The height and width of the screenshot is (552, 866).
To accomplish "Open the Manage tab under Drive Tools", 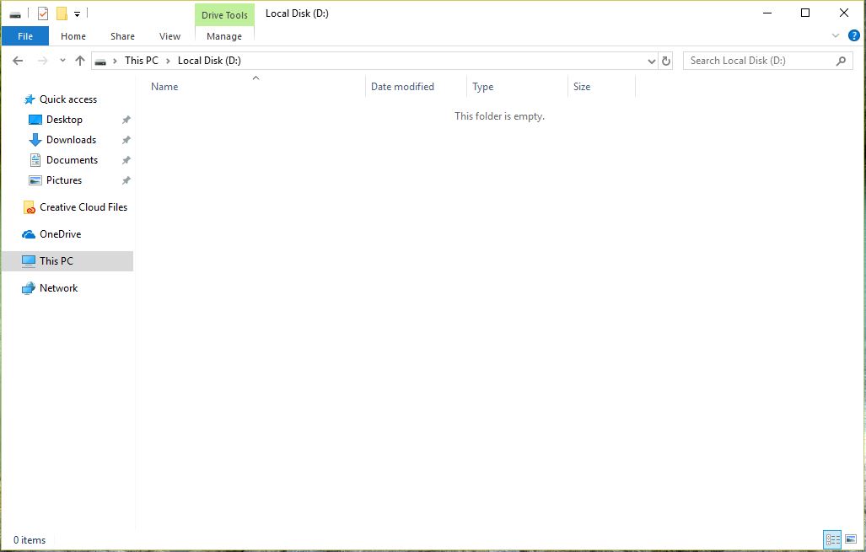I will click(223, 36).
